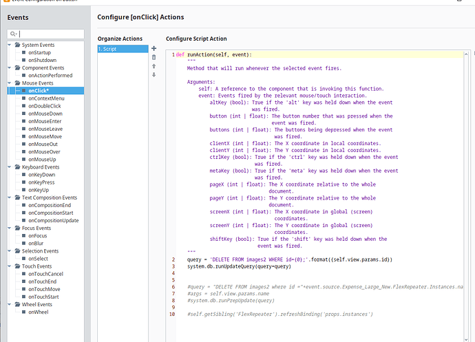The image size is (475, 342).
Task: Select the onKeyDown event
Action: pyautogui.click(x=42, y=175)
